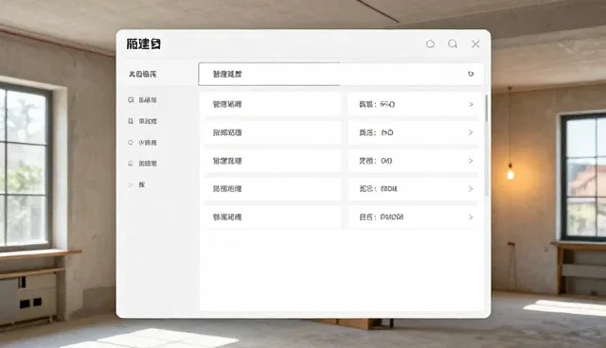The width and height of the screenshot is (606, 348).
Task: Click the refresh icon inside the search field
Action: 471,74
